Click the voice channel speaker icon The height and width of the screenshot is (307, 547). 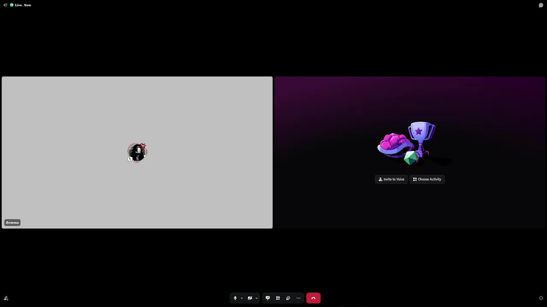click(5, 5)
